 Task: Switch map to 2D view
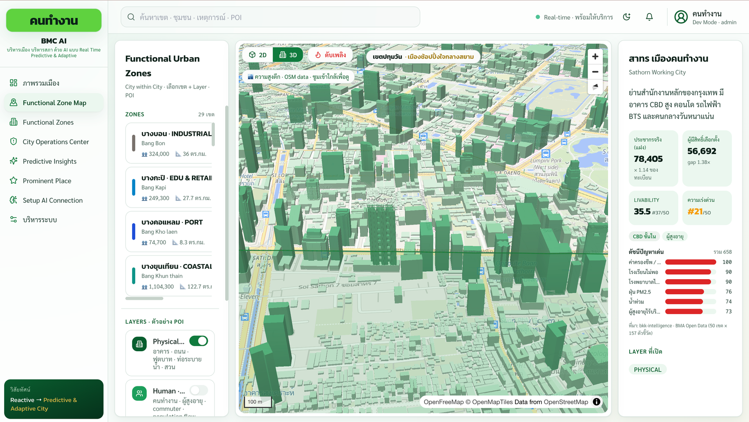(x=258, y=55)
